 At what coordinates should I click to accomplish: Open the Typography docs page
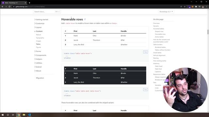pos(40,38)
